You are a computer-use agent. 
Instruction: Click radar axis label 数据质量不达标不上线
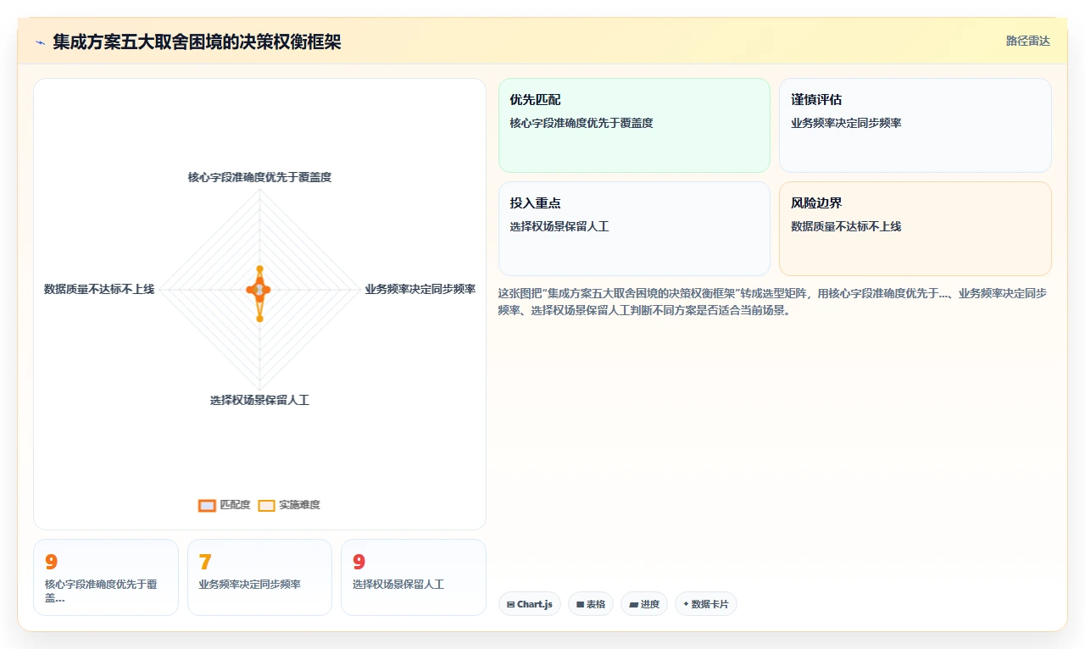point(99,289)
